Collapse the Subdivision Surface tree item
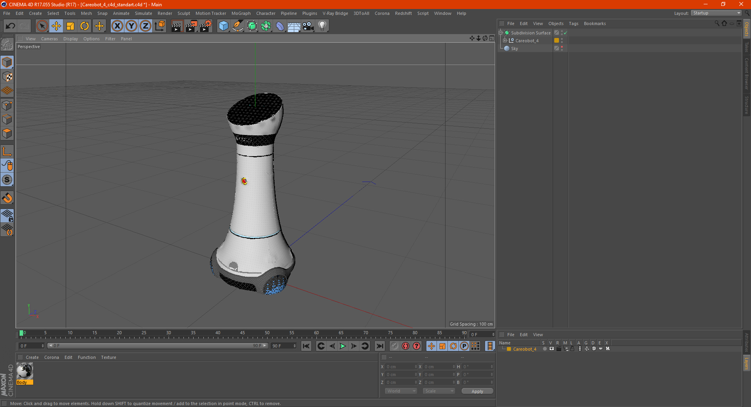 click(500, 33)
